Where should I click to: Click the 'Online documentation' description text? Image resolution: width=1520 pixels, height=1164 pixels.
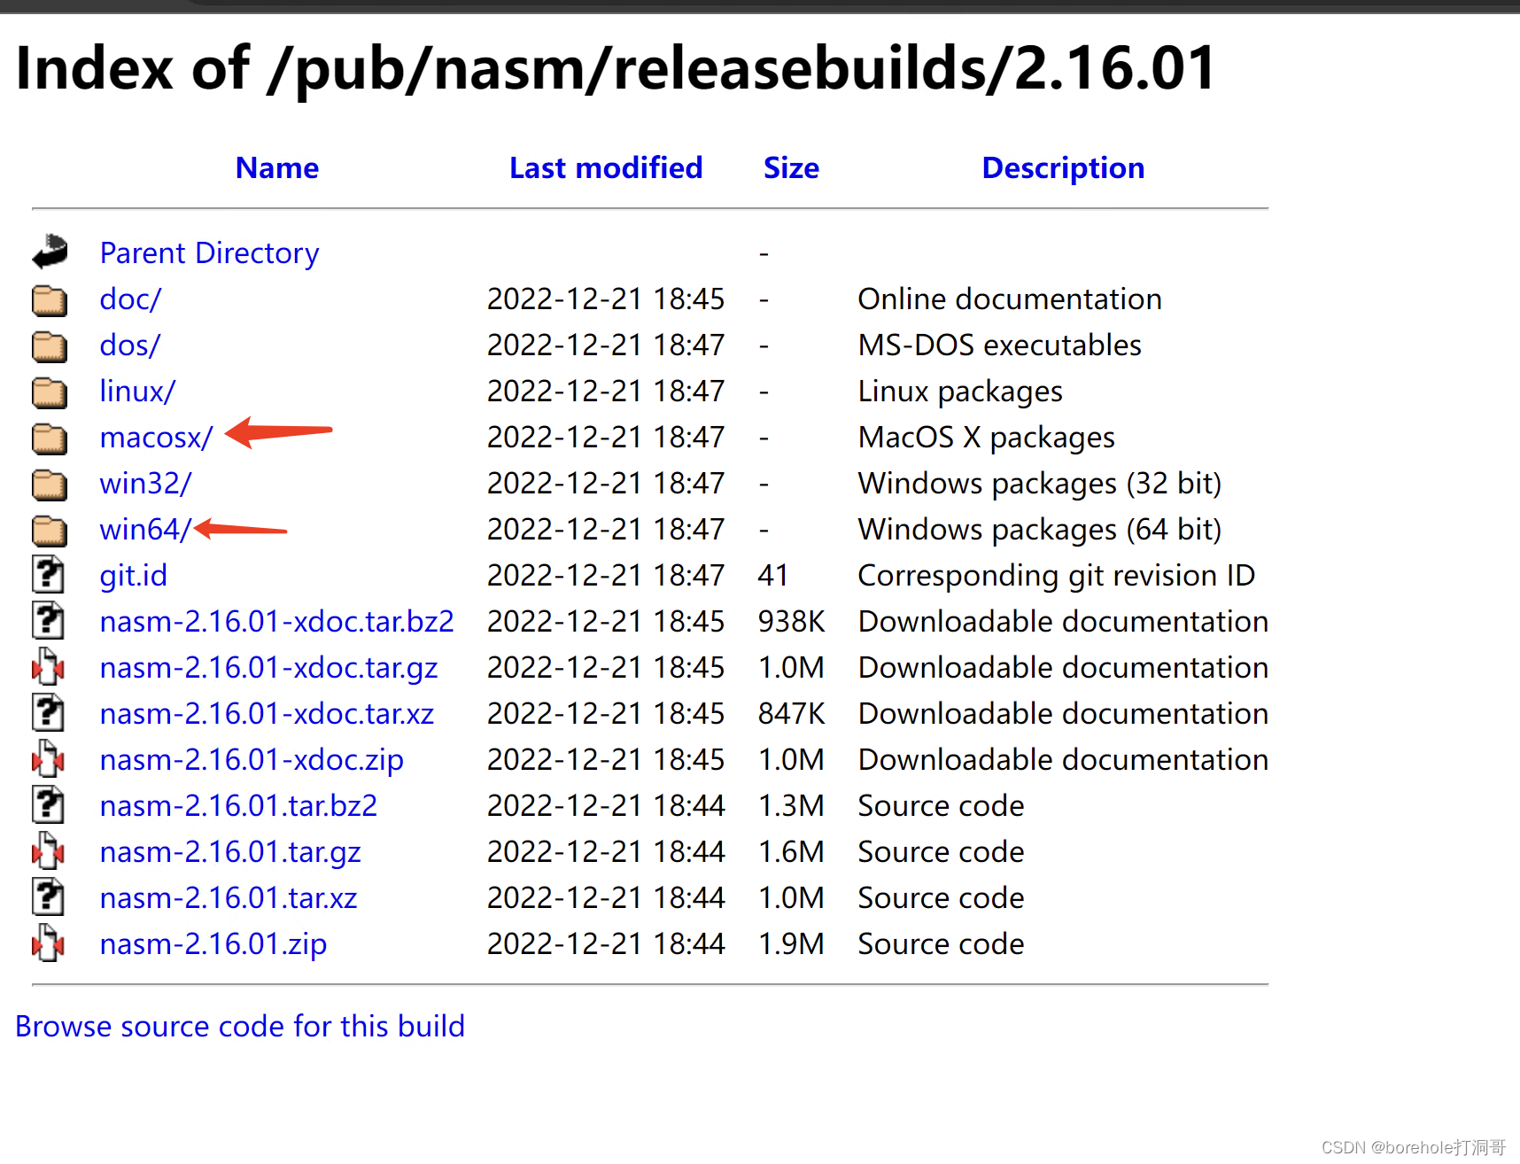point(1010,299)
